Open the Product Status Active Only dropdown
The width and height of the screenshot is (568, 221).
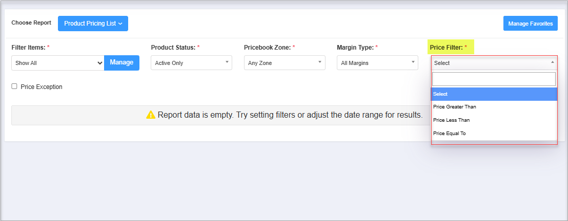click(191, 63)
